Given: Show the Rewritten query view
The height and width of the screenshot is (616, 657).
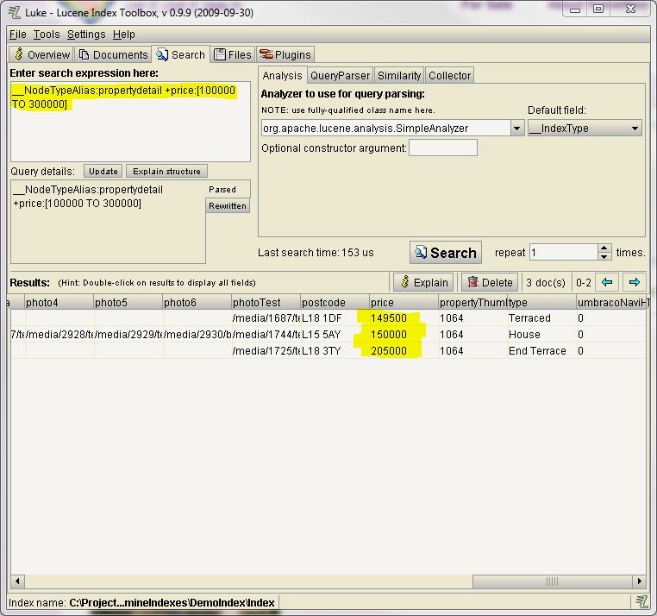Looking at the screenshot, I should click(x=228, y=206).
